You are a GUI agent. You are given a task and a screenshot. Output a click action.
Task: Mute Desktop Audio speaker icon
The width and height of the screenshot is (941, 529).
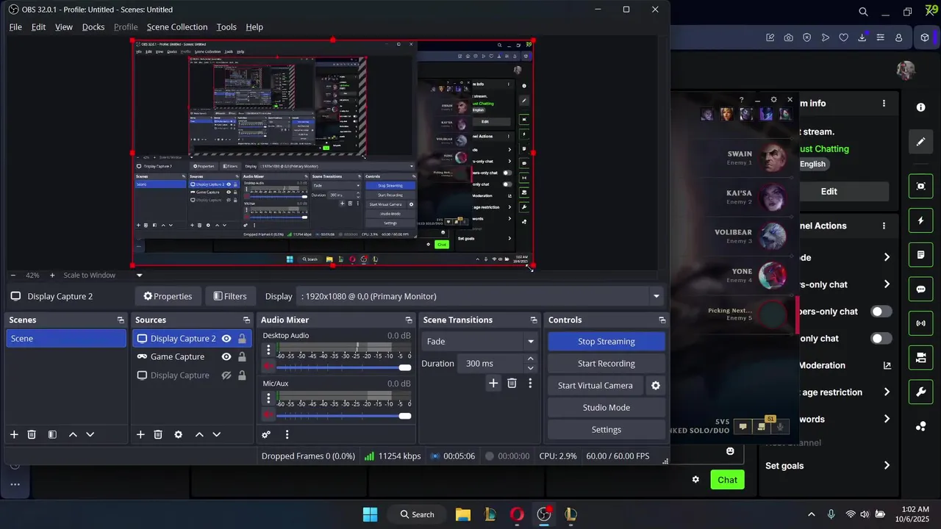268,367
